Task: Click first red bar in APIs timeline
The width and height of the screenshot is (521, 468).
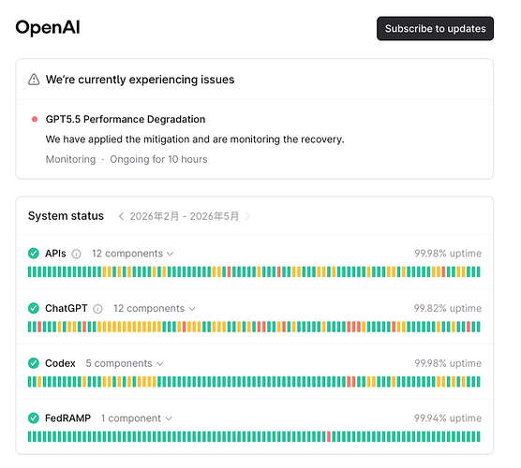Action: point(229,271)
